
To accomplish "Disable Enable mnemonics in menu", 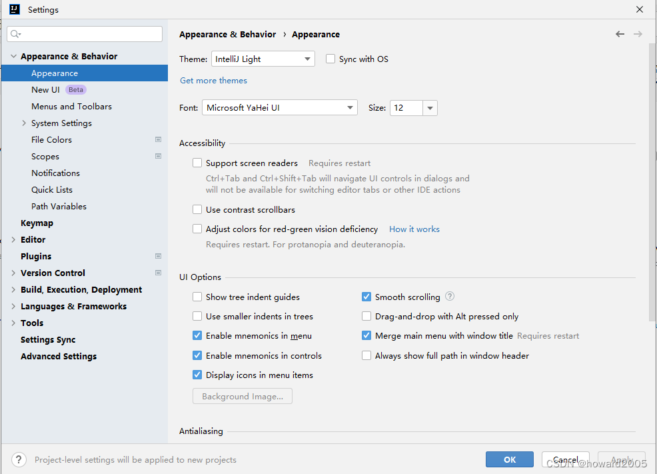I will 197,336.
